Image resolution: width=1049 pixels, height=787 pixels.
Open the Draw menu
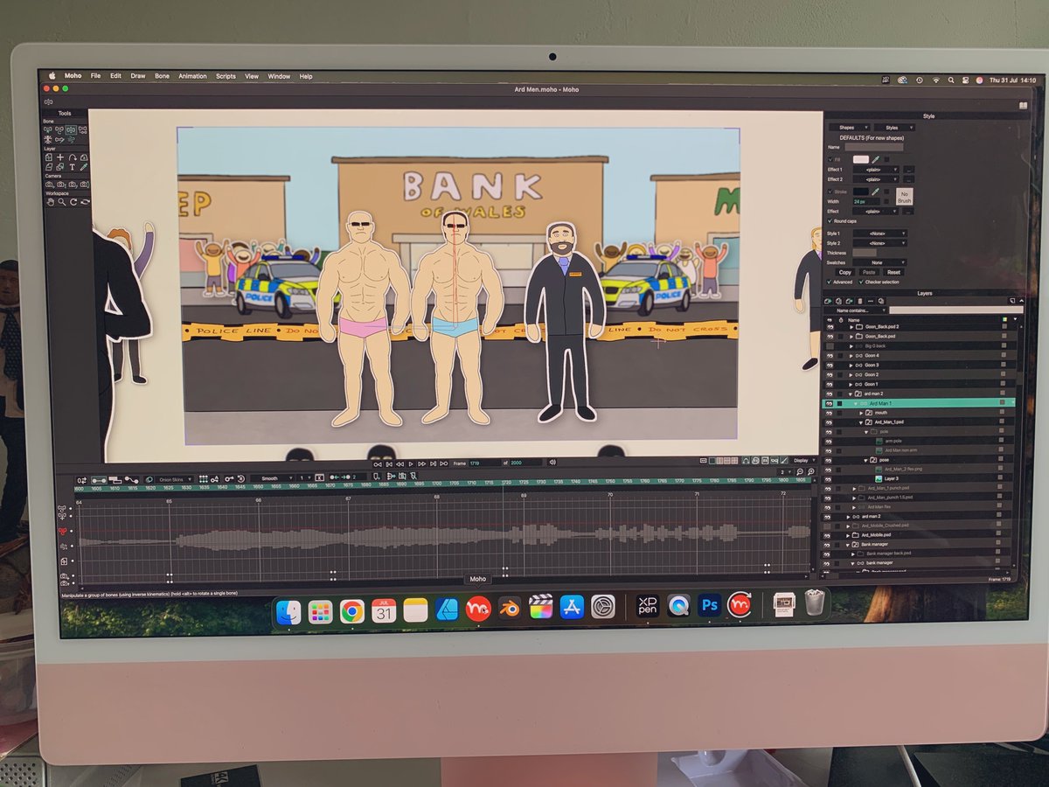[138, 76]
